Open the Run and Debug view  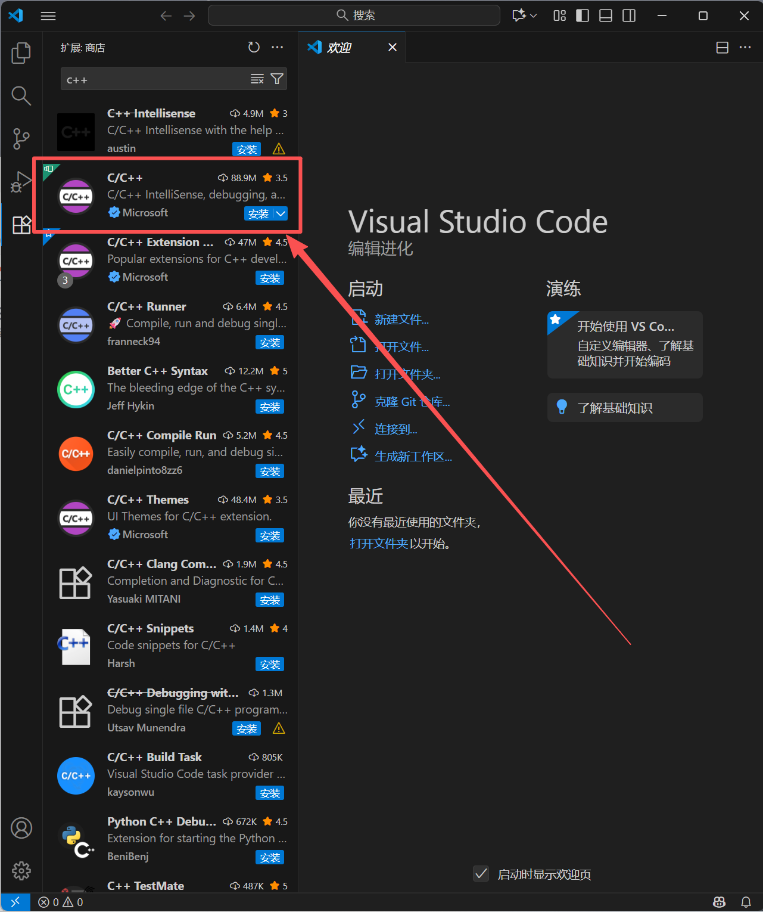coord(21,182)
